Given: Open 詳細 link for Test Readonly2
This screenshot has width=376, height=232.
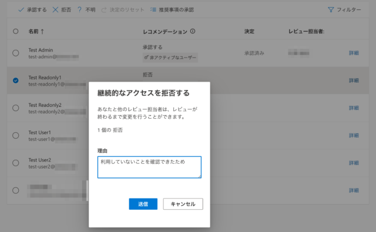Looking at the screenshot, I should pos(354,108).
